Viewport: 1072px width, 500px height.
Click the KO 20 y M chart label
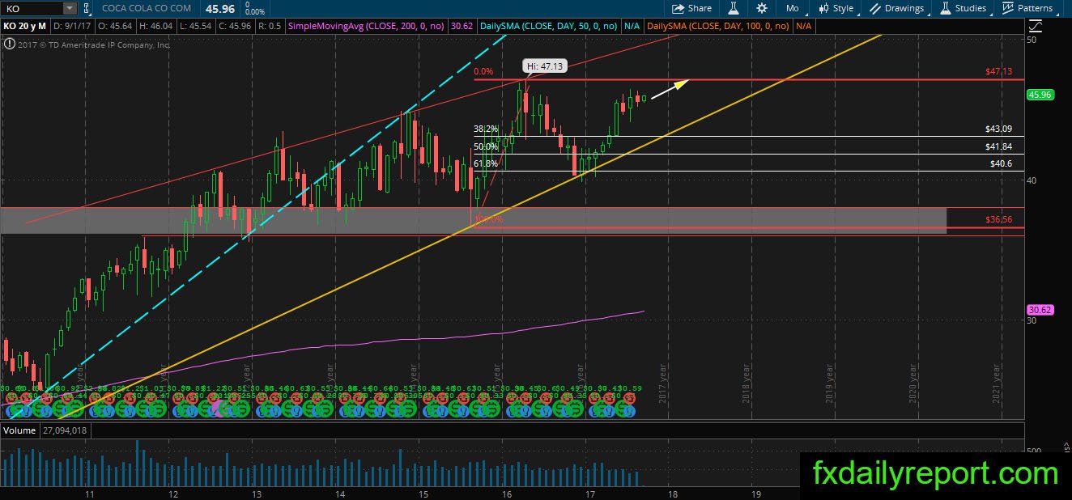click(24, 27)
